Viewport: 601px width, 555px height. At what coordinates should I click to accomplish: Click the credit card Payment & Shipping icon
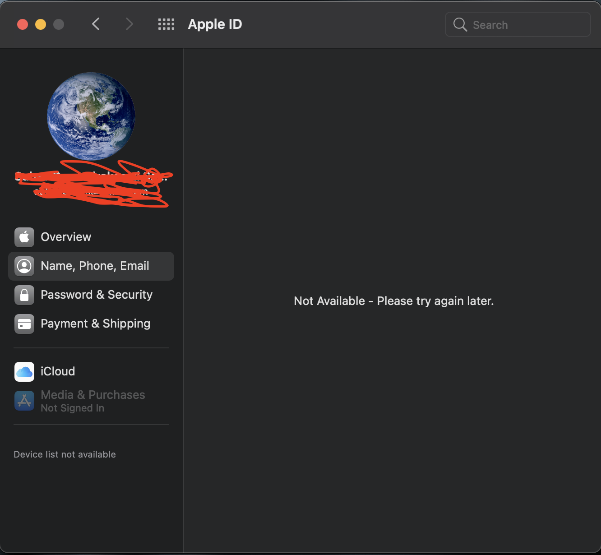coord(24,324)
